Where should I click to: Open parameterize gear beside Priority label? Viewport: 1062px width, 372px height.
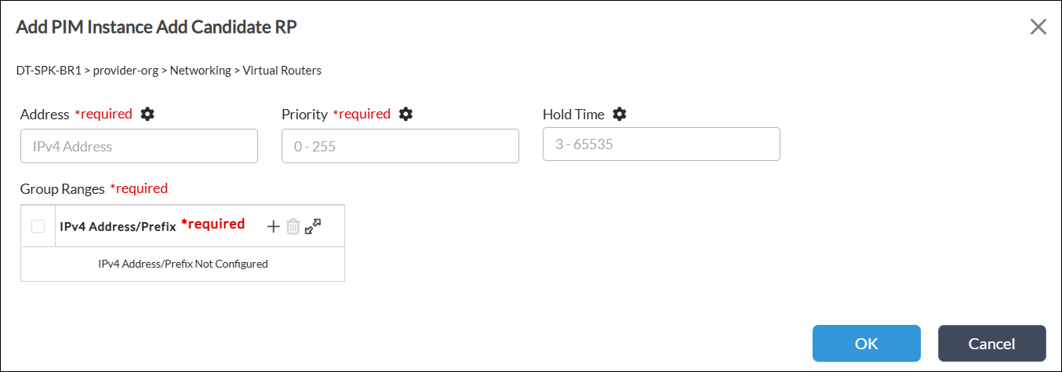point(406,114)
